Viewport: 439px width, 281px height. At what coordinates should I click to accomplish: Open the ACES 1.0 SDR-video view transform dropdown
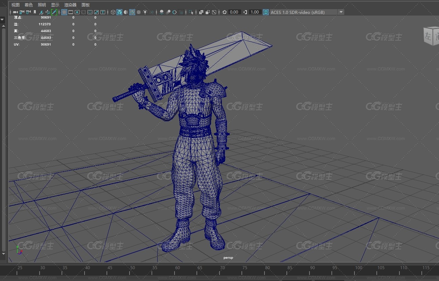tap(307, 12)
